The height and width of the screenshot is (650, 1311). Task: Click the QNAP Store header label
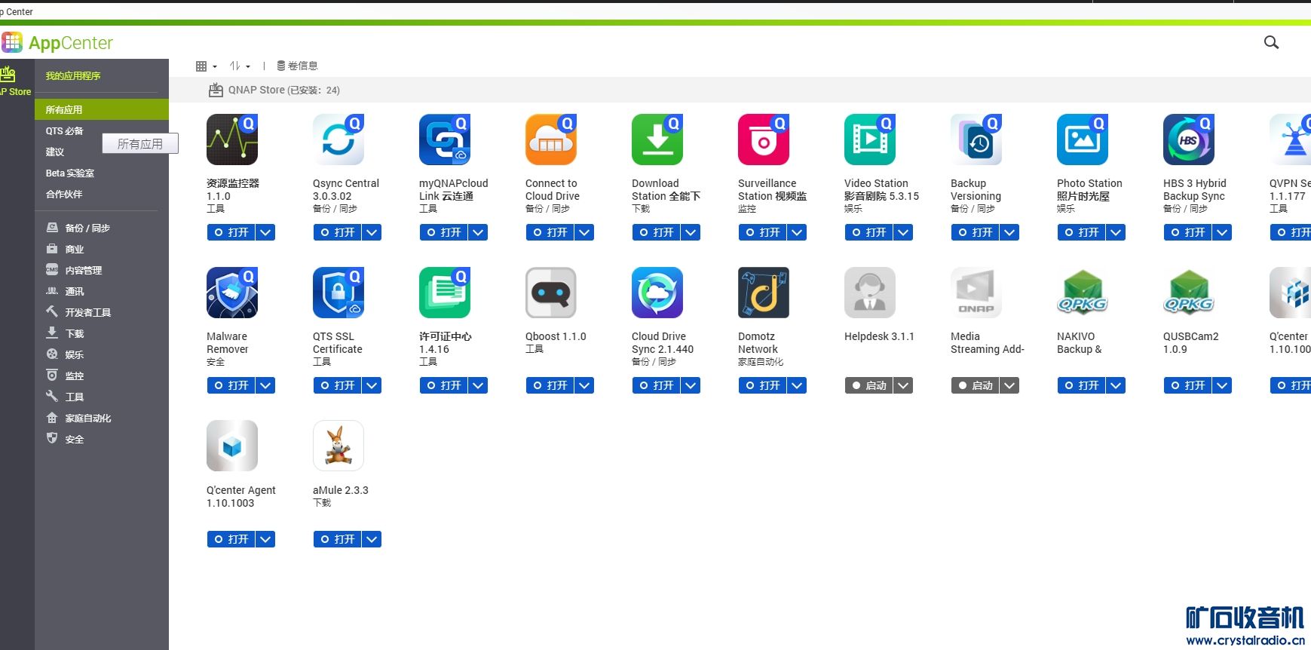click(274, 90)
